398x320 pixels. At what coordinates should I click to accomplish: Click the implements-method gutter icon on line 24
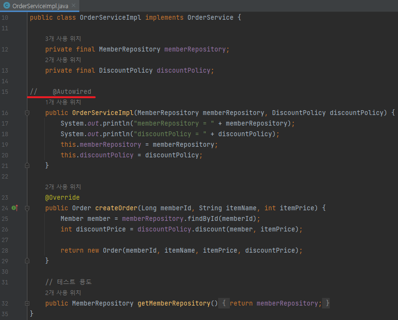15,208
